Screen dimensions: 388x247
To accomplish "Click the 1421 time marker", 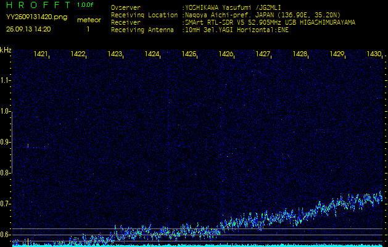I will click(x=41, y=54).
